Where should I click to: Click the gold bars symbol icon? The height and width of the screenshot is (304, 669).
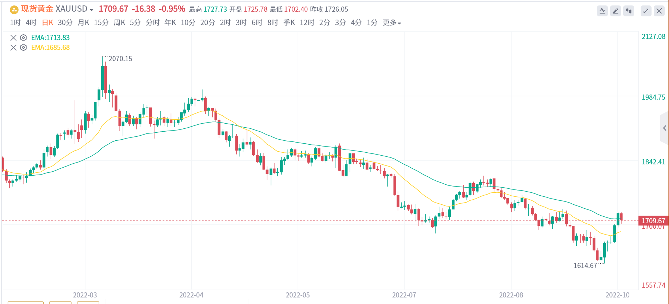(14, 9)
